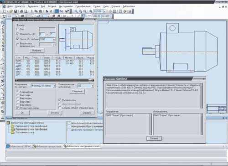Click the context Help arrow-question icon

pos(67,11)
